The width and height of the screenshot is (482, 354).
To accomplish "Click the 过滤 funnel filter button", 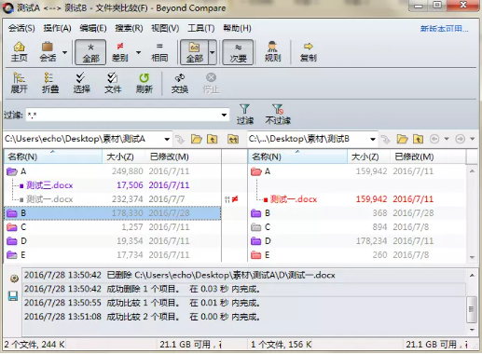I will [x=245, y=115].
